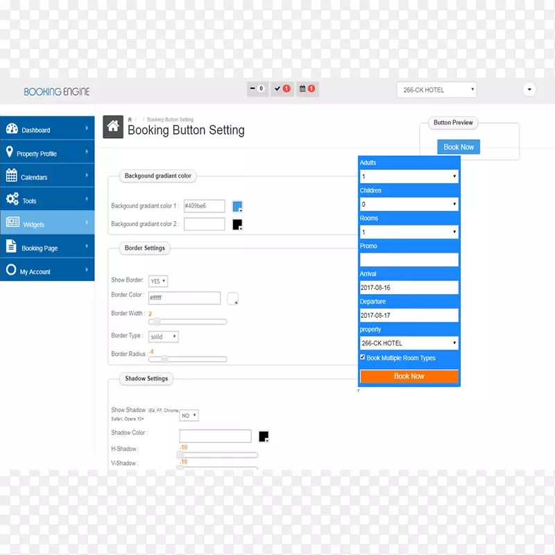555x555 pixels.
Task: Open the Show Shadow NO dropdown
Action: pos(189,415)
